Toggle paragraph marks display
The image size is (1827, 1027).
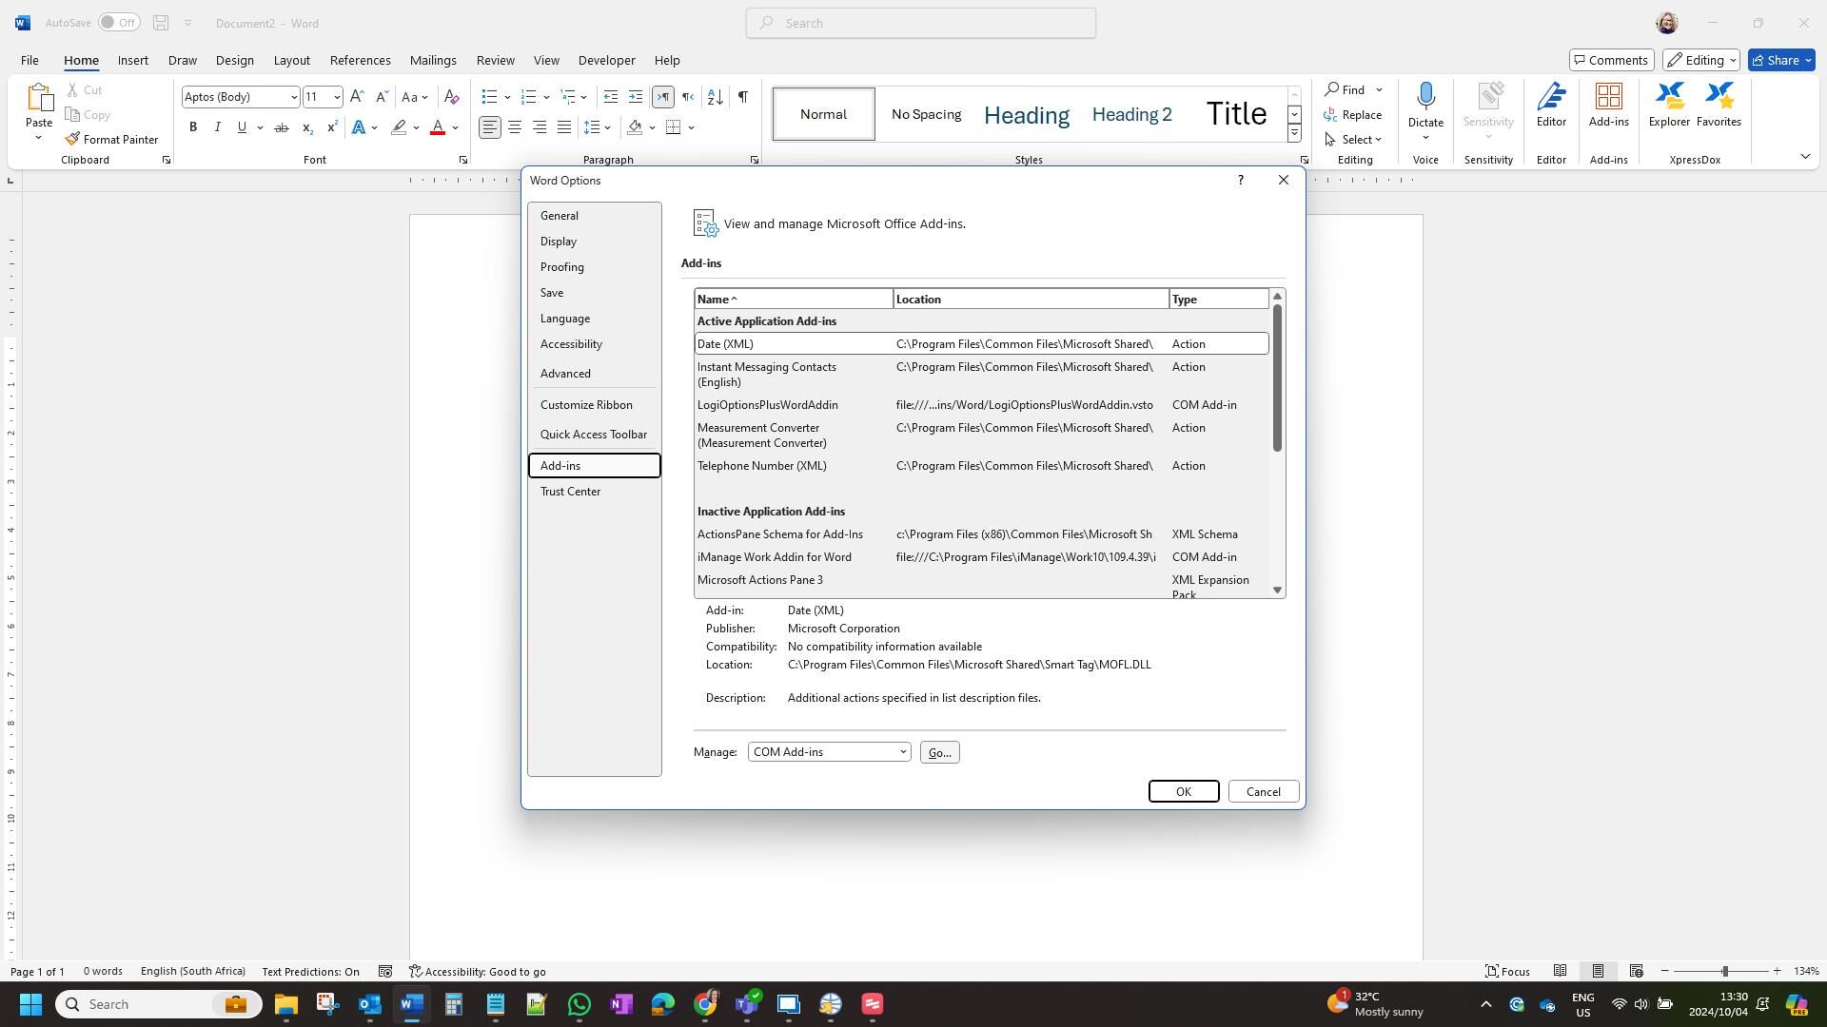[742, 96]
